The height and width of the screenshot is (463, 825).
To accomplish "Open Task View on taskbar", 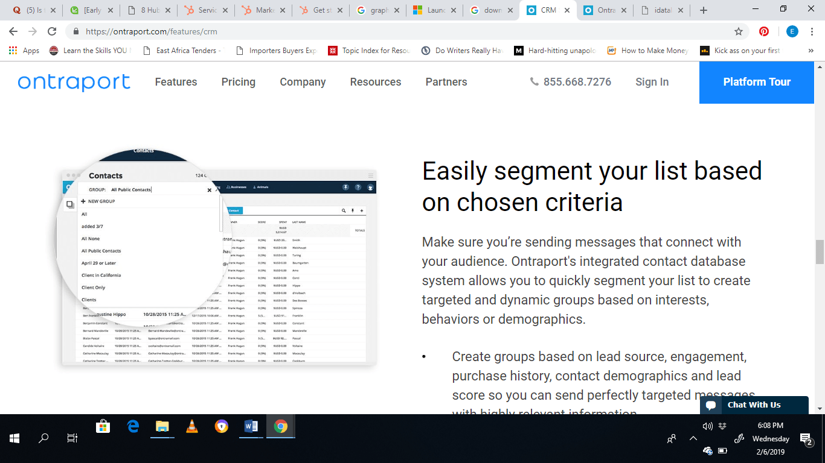I will coord(72,438).
